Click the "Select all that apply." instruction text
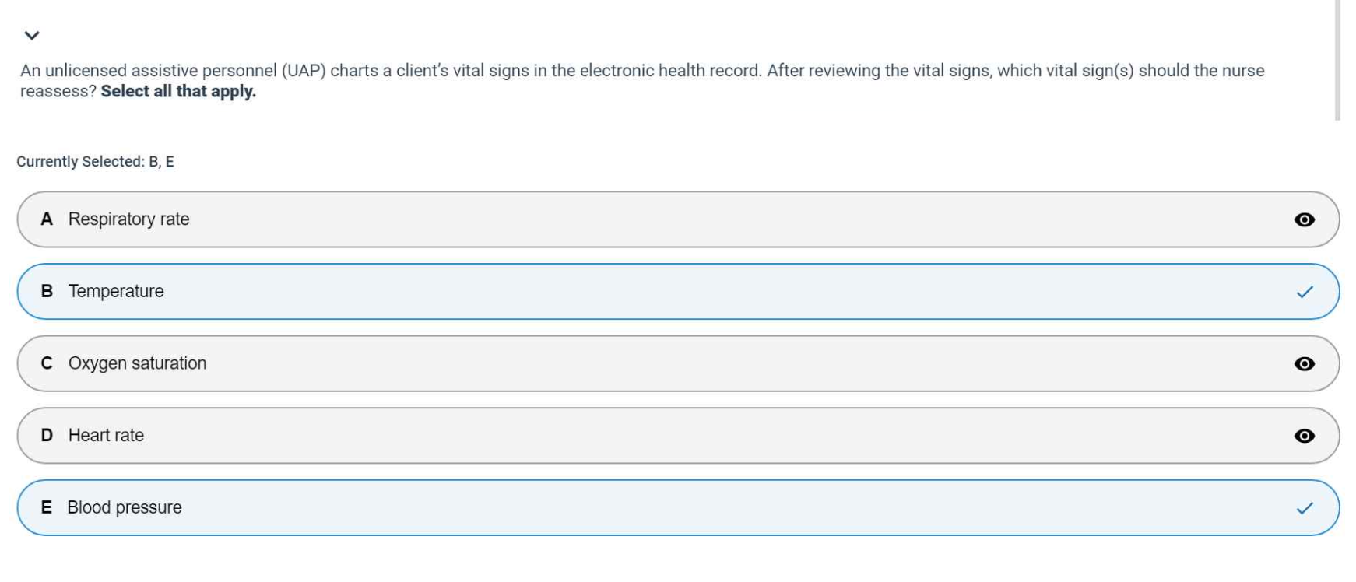The height and width of the screenshot is (582, 1356). click(x=178, y=92)
